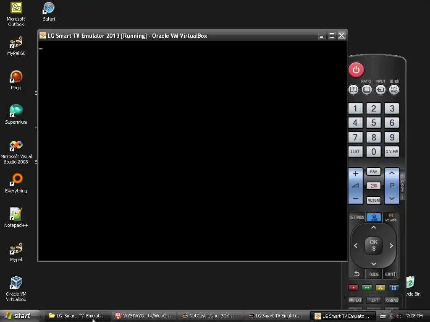The image size is (430, 322).
Task: Click the Q.MENU button on the remote
Action: point(392,300)
